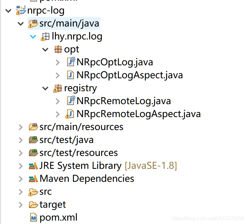Select Maven Dependencies label
The image size is (247, 224).
click(x=87, y=179)
